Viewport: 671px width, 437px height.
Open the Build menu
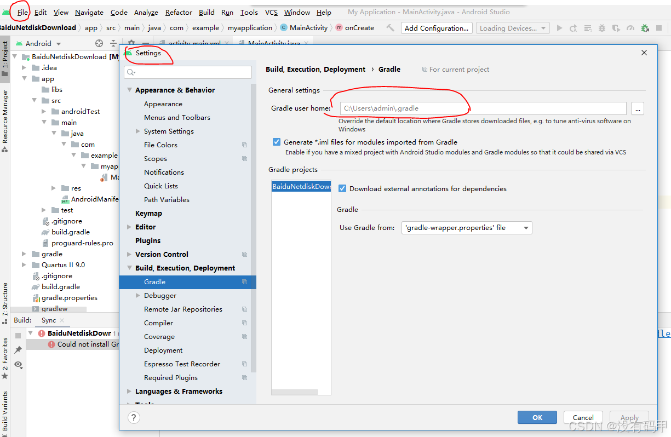(207, 12)
